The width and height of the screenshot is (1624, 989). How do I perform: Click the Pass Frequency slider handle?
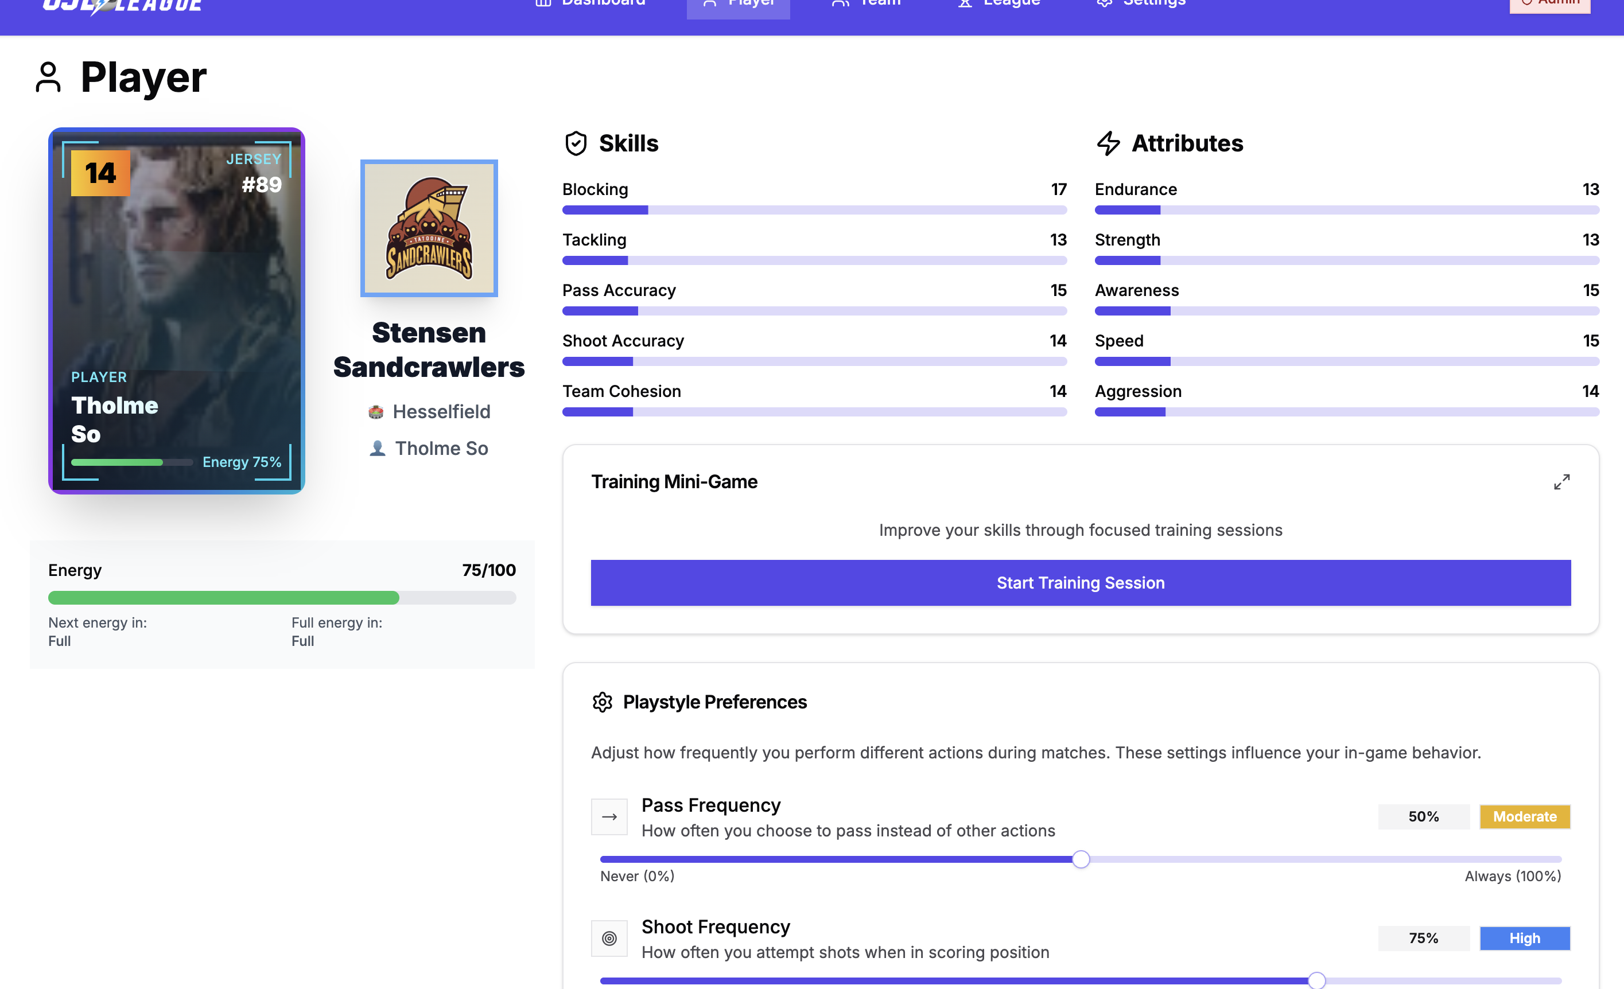click(x=1080, y=859)
